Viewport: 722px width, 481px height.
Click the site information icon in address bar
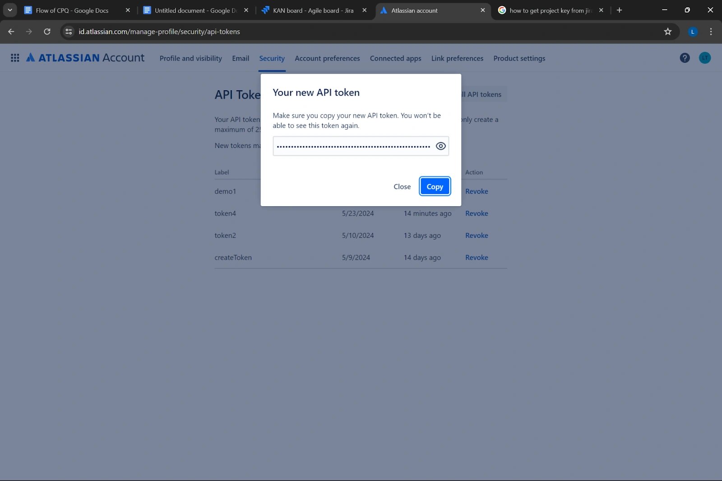point(69,32)
